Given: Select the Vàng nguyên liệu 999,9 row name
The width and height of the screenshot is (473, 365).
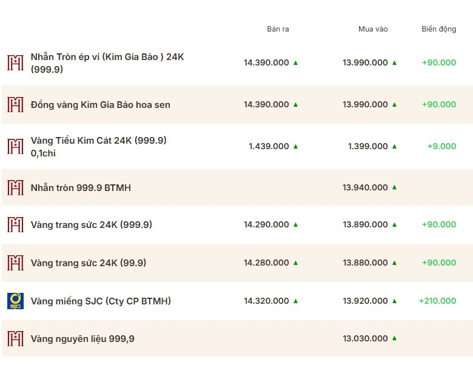Looking at the screenshot, I should [x=82, y=339].
